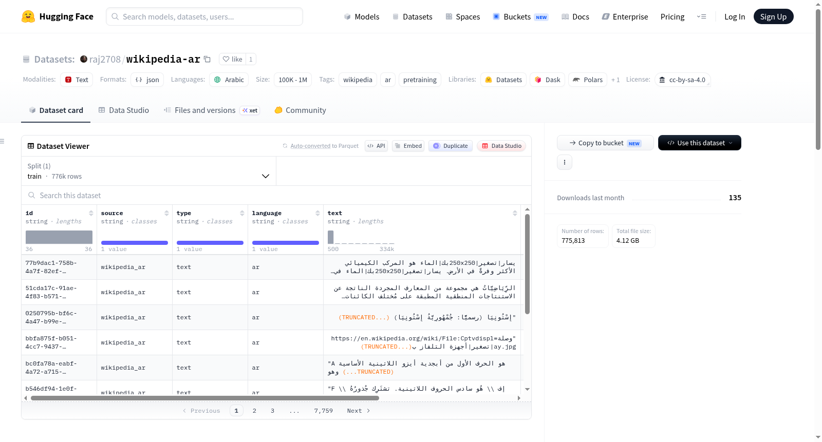Show the +1 more libraries
This screenshot has width=822, height=442.
[x=615, y=80]
